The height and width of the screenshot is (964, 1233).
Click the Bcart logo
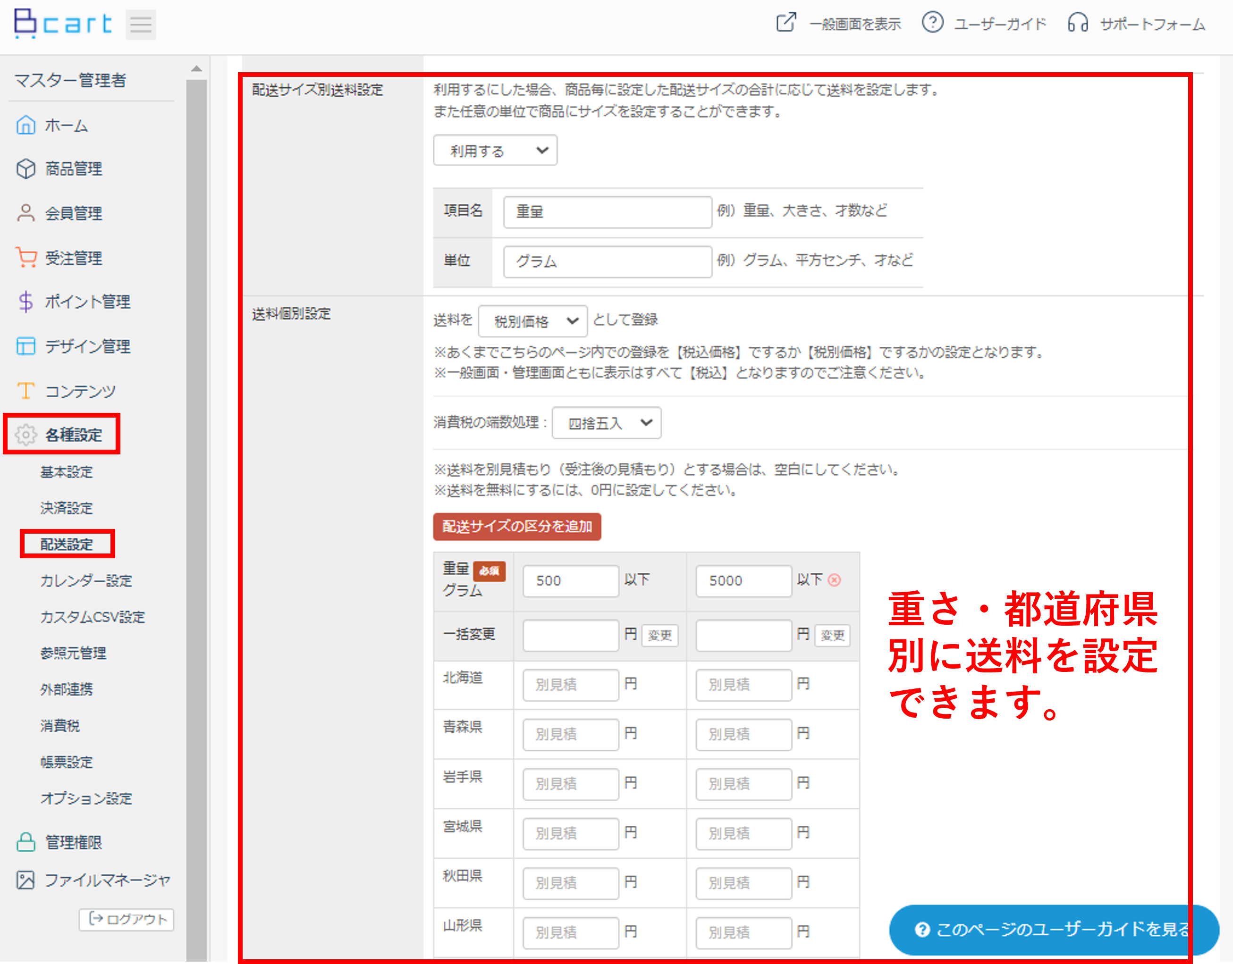pos(63,24)
